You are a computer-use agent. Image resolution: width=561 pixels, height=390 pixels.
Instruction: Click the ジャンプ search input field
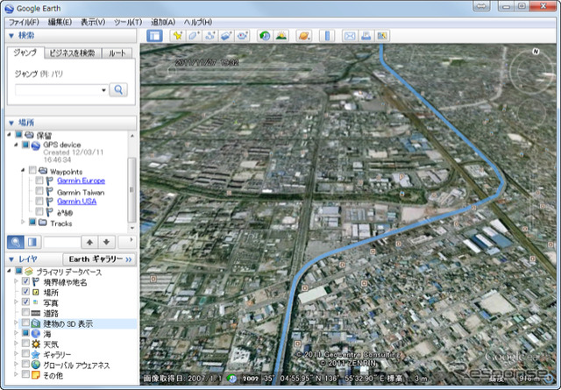click(x=58, y=89)
